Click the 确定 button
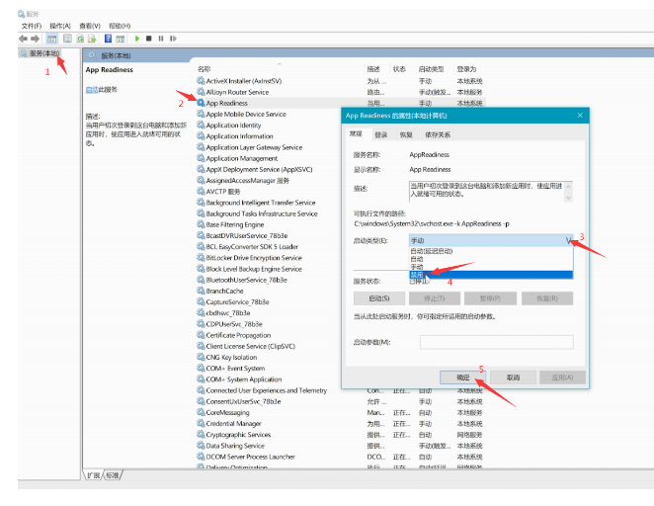Image resolution: width=654 pixels, height=506 pixels. [462, 378]
